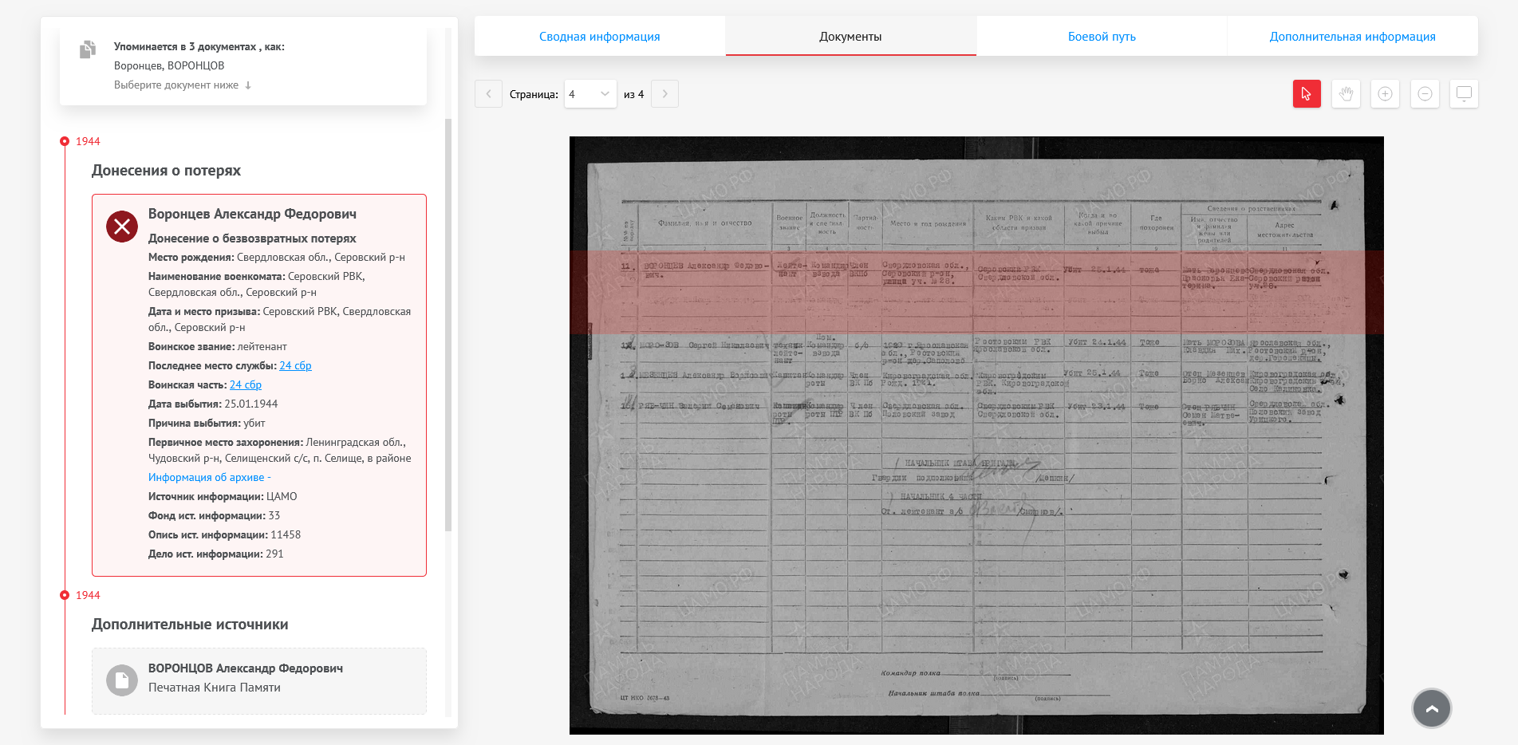Select the red cursor pointer tool

point(1306,94)
